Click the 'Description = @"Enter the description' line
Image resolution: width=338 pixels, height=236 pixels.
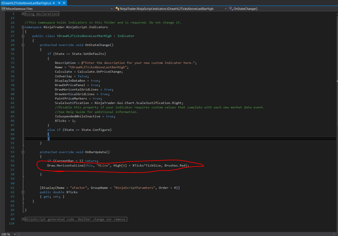pyautogui.click(x=126, y=63)
